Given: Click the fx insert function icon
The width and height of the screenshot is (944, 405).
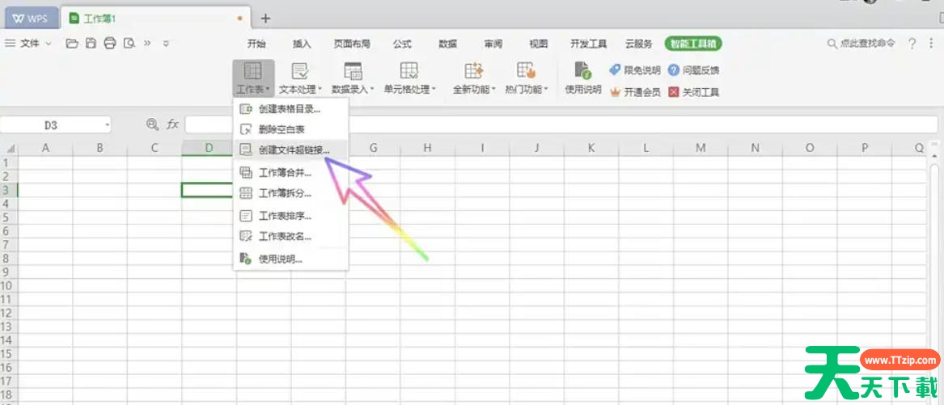Looking at the screenshot, I should pos(173,124).
